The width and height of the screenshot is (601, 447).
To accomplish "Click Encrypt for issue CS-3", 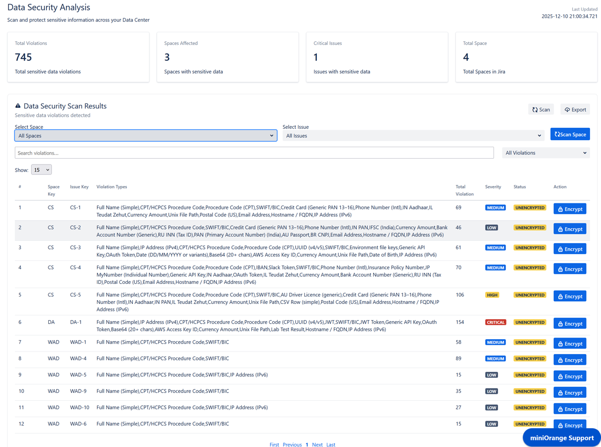I will pyautogui.click(x=570, y=249).
